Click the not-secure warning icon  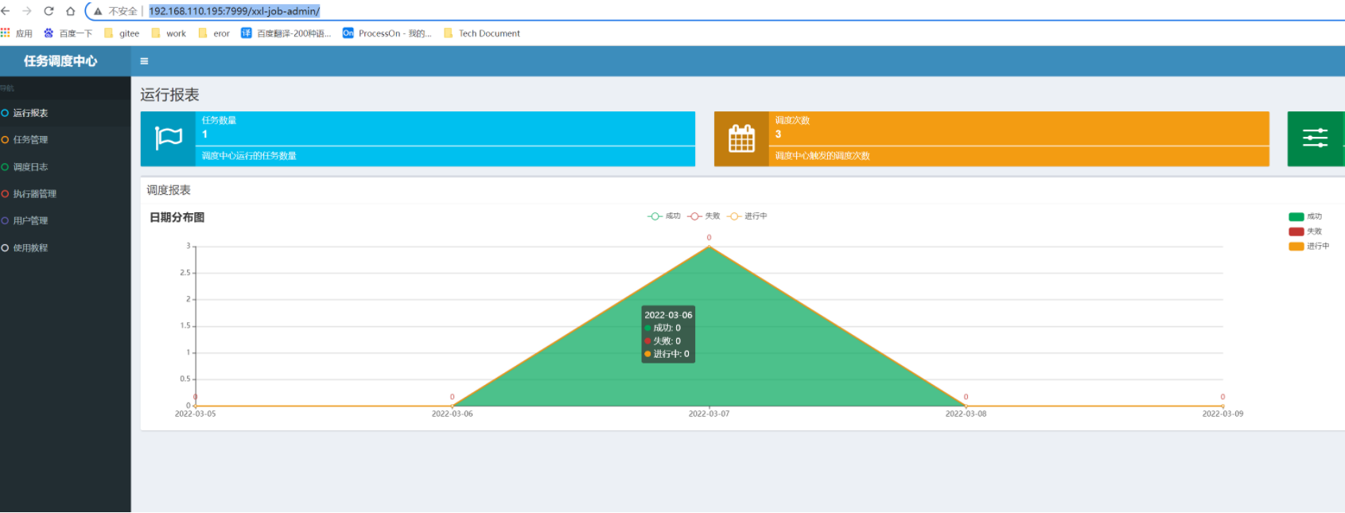pyautogui.click(x=98, y=11)
